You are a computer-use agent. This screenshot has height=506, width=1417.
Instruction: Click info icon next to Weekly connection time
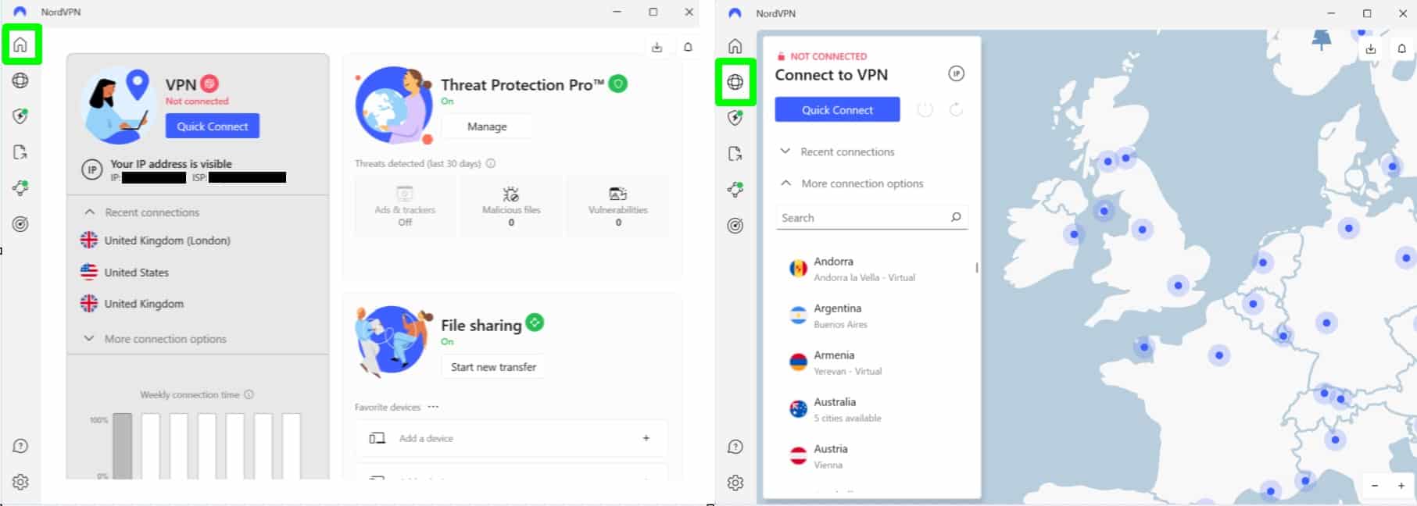(x=249, y=394)
